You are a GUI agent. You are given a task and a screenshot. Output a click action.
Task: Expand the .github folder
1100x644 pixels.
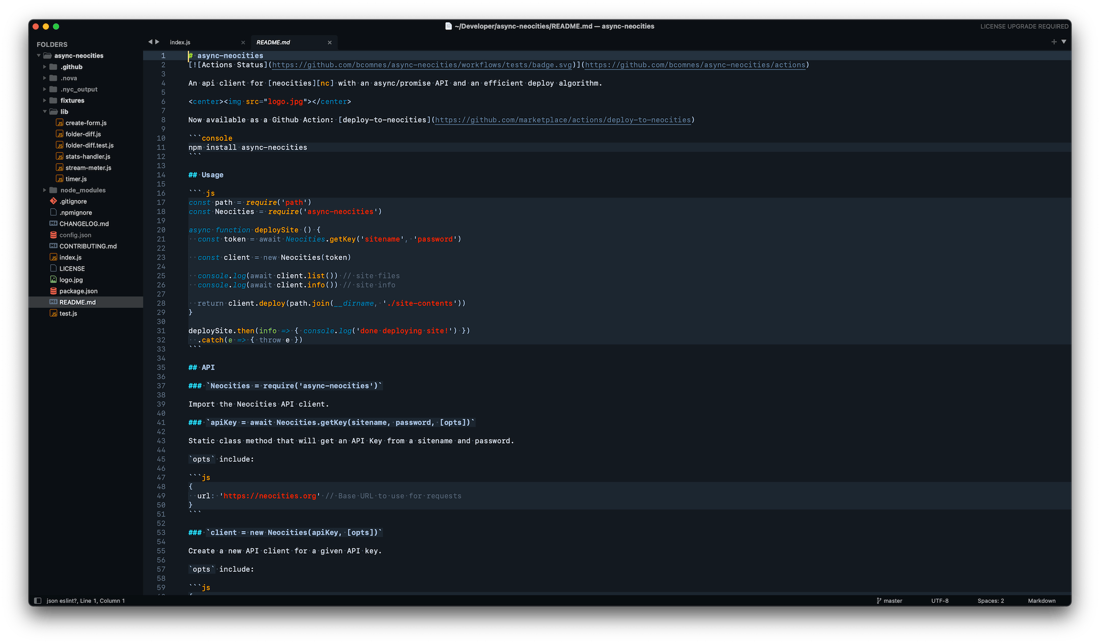tap(45, 67)
